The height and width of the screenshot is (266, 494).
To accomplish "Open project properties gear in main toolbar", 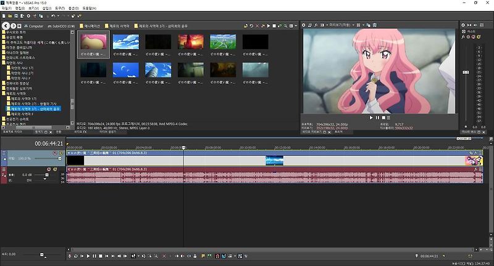I will (28, 16).
